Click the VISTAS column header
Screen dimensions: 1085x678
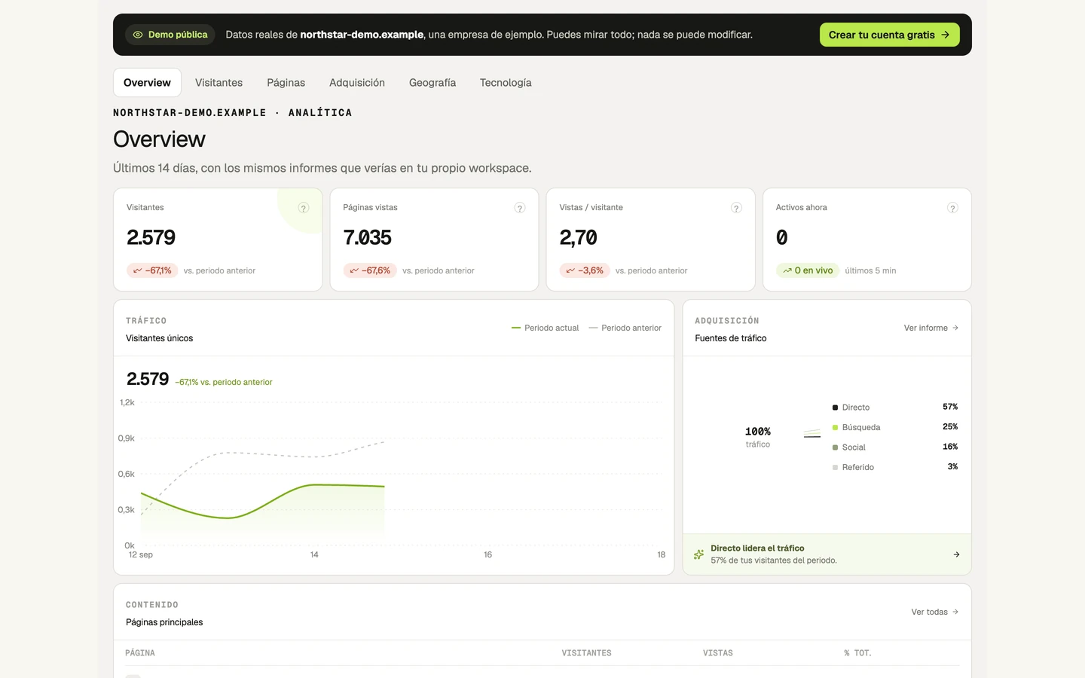point(718,653)
